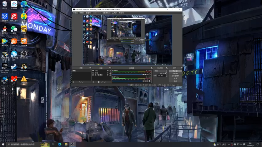Open the 文件(F) menu in OBS

tap(75, 13)
